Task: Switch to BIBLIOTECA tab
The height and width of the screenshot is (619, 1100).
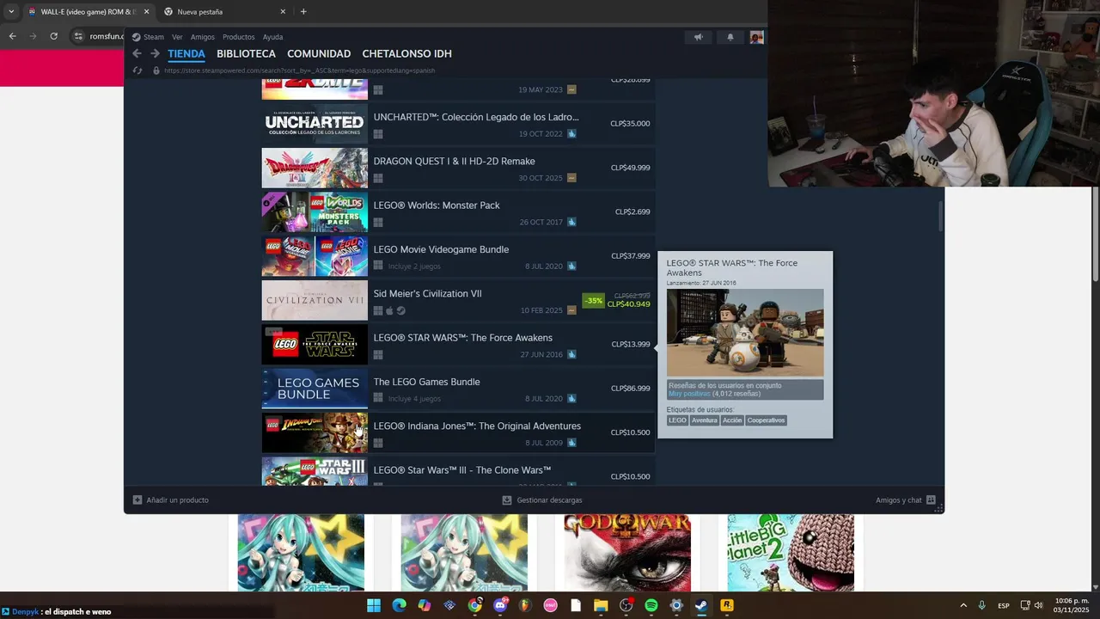Action: (246, 53)
